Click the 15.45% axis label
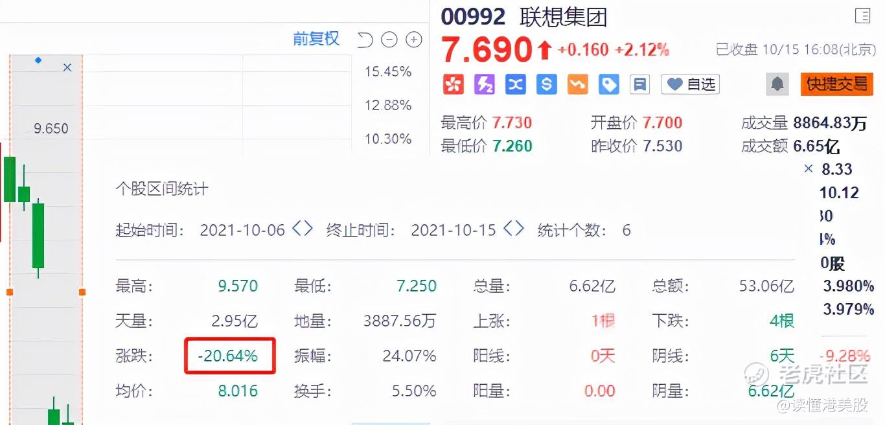The height and width of the screenshot is (425, 885). click(388, 71)
